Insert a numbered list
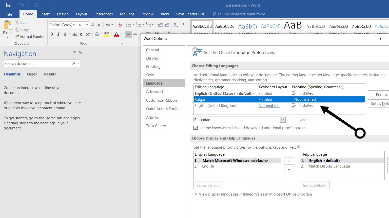The image size is (389, 218). (139, 25)
